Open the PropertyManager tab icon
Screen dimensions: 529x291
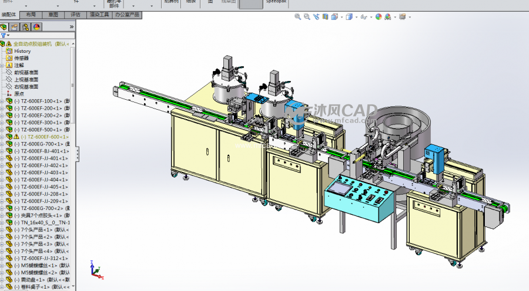(x=15, y=26)
